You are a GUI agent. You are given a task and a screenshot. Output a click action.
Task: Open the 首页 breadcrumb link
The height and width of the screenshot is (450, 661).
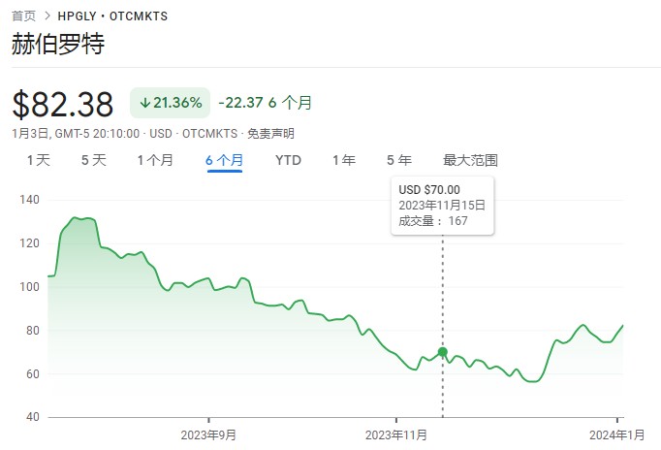click(23, 16)
